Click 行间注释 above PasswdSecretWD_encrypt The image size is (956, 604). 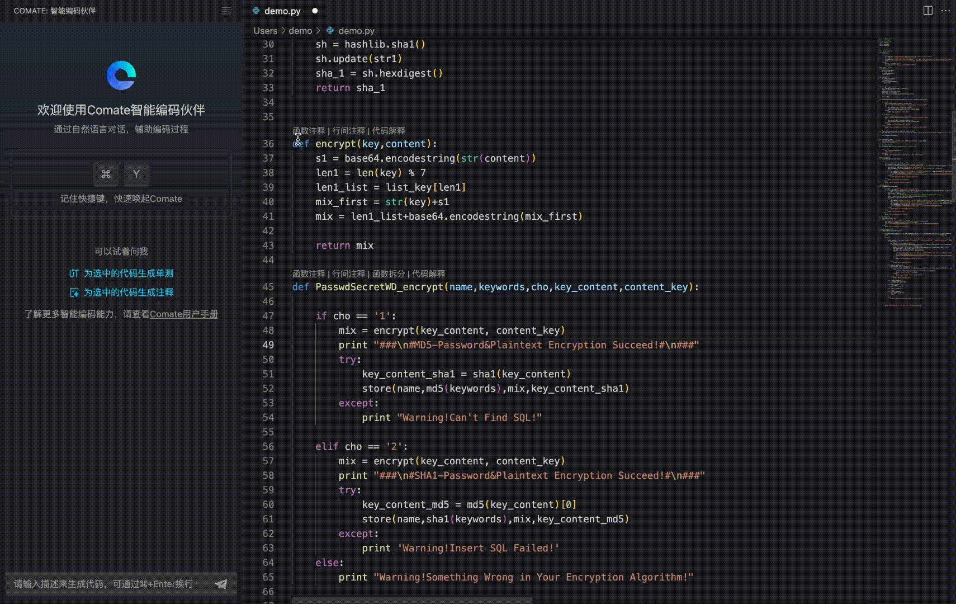click(348, 274)
